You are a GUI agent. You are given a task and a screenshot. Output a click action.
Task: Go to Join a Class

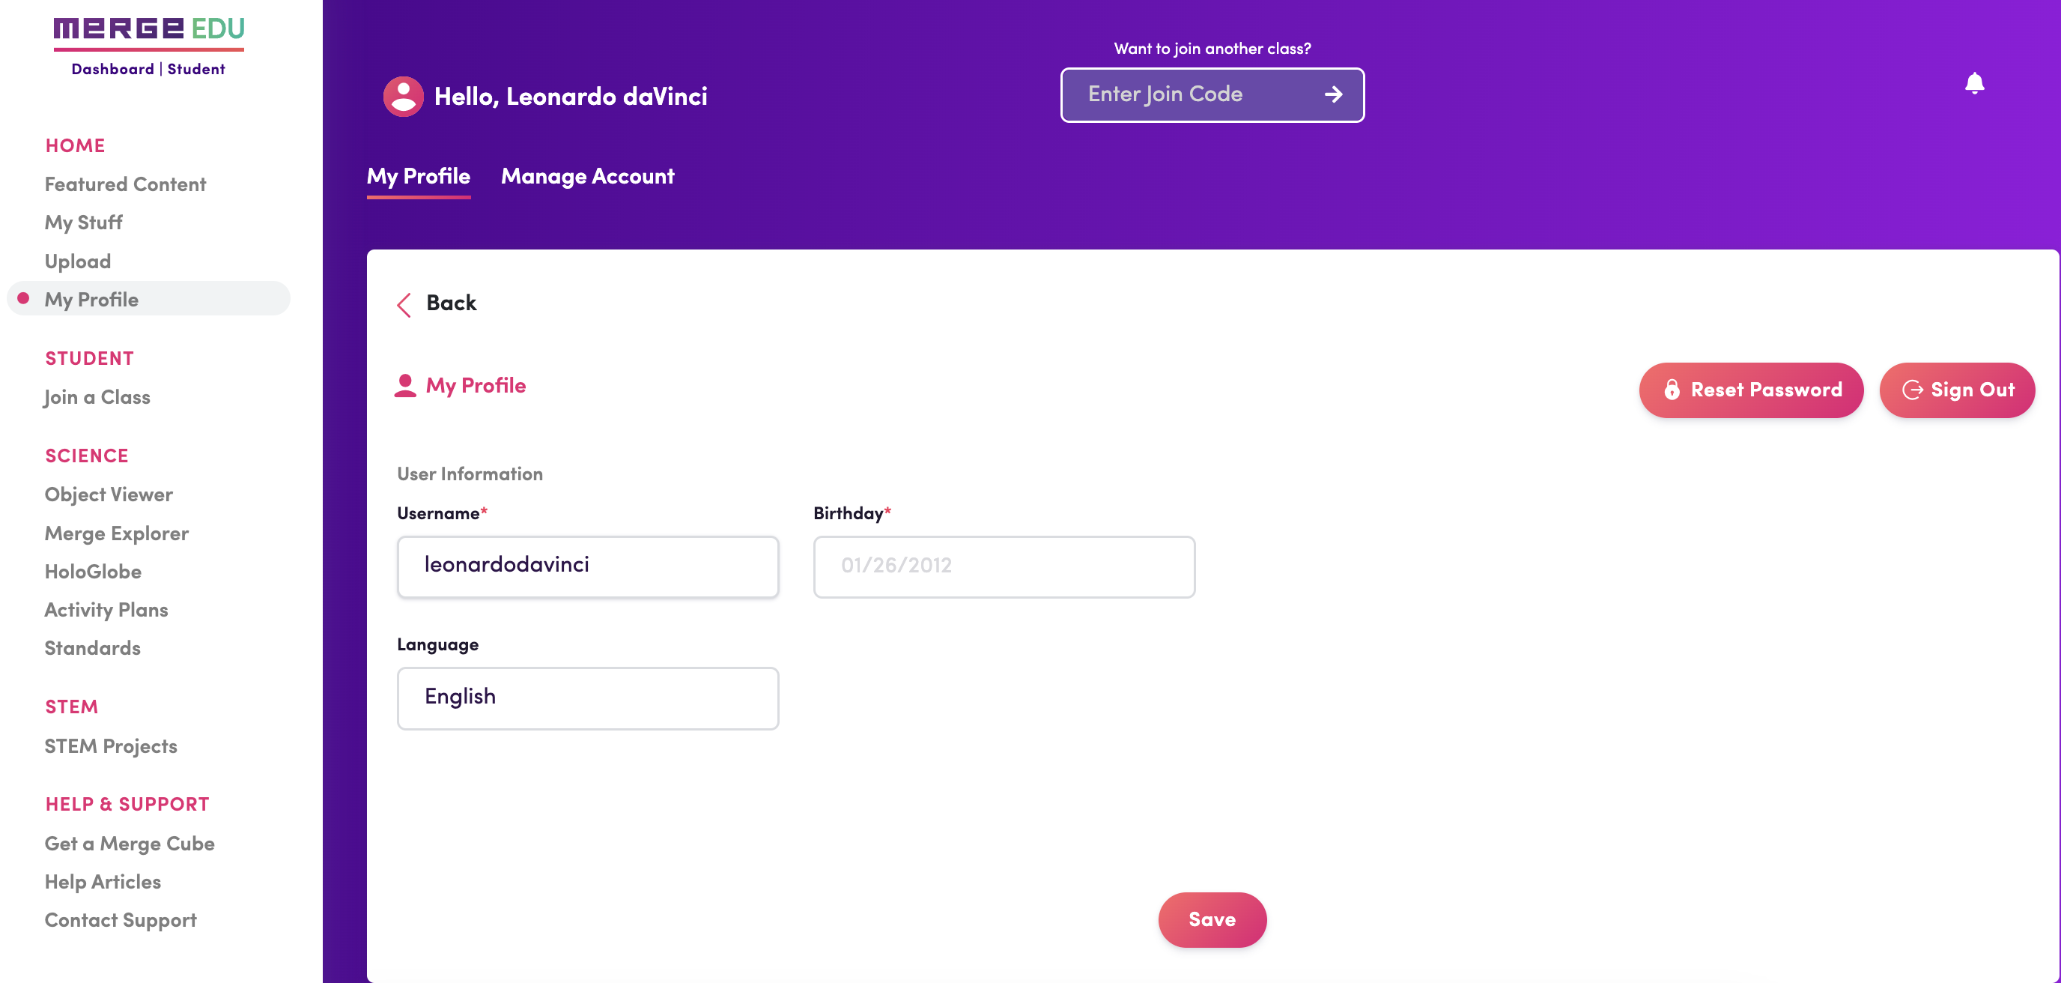click(x=97, y=397)
